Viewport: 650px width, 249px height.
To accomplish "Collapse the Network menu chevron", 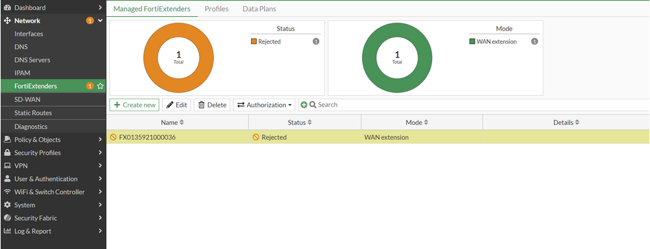I will click(x=100, y=21).
